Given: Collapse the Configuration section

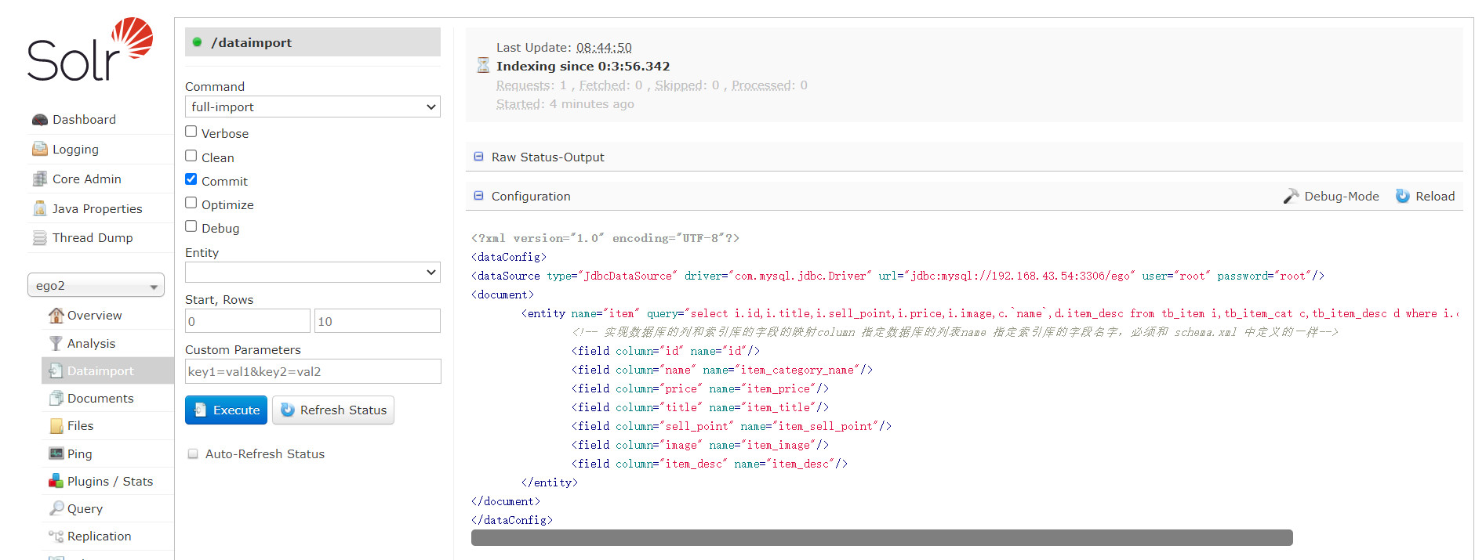Looking at the screenshot, I should click(478, 196).
